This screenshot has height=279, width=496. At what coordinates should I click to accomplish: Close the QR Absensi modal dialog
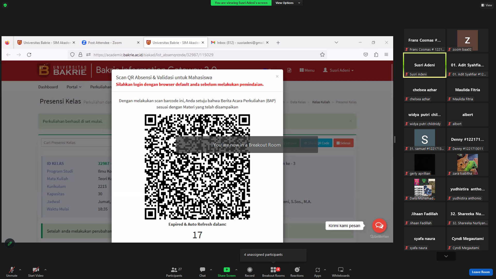click(x=277, y=76)
